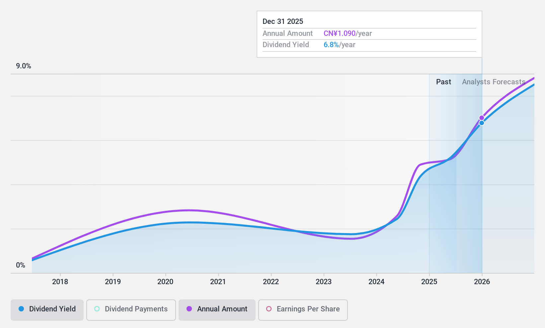This screenshot has width=545, height=328.
Task: Enable the Earnings Per Share series
Action: tap(303, 310)
